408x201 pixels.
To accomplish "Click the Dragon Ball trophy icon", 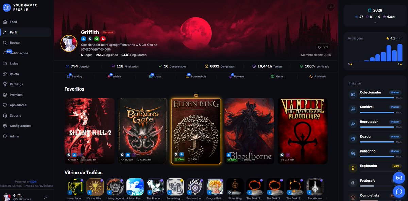I will click(x=215, y=186).
